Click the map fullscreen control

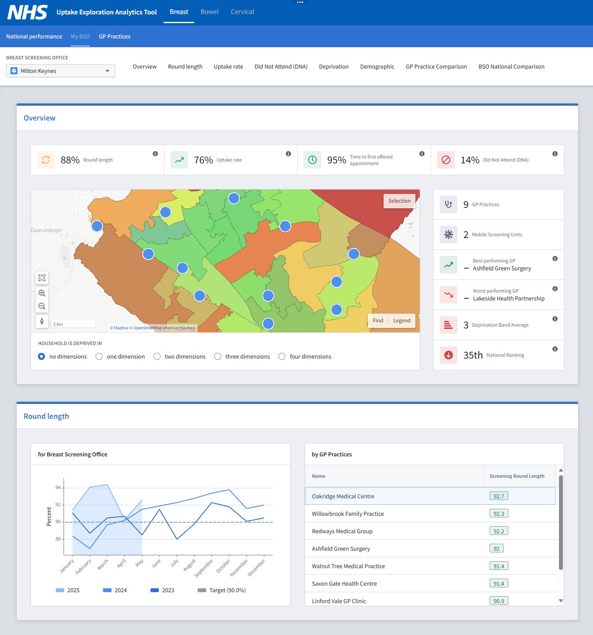point(42,278)
